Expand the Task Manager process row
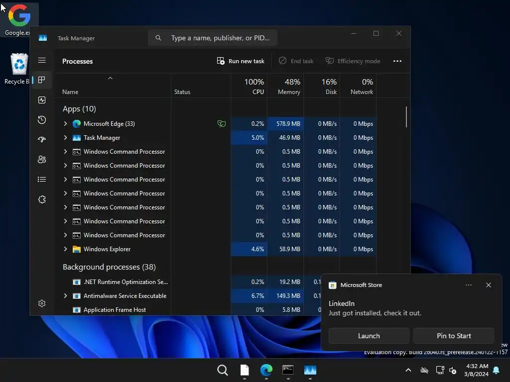 pyautogui.click(x=65, y=138)
